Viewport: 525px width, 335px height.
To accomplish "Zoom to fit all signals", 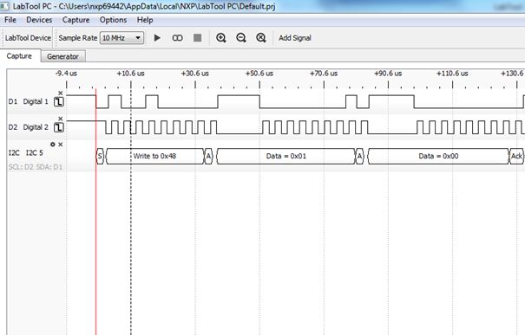I will [261, 38].
